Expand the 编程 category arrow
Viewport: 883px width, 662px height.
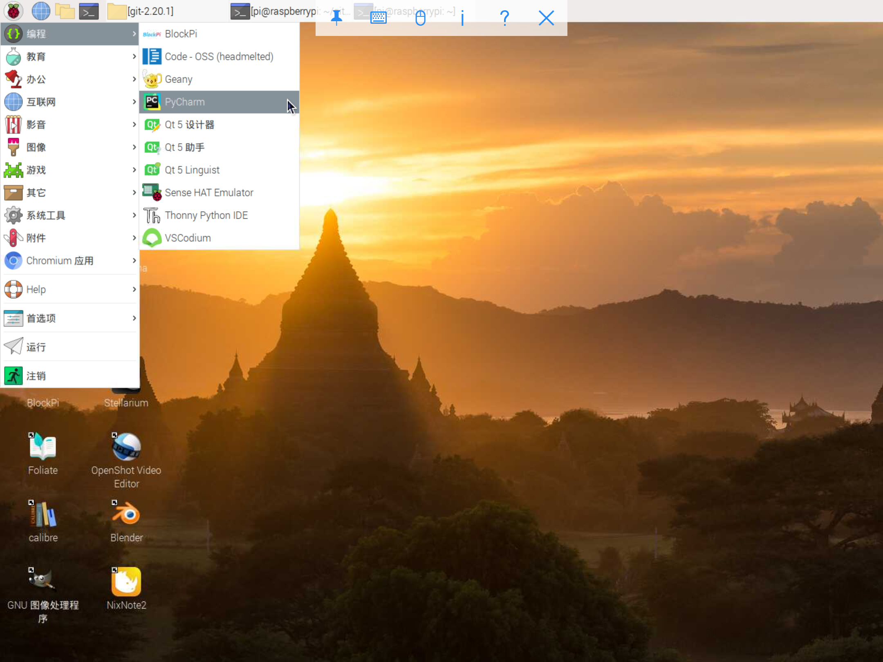tap(134, 34)
